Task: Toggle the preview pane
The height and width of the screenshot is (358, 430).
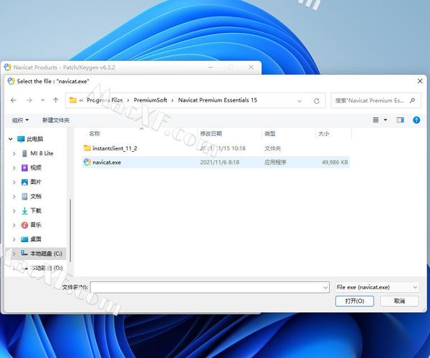Action: (x=401, y=120)
